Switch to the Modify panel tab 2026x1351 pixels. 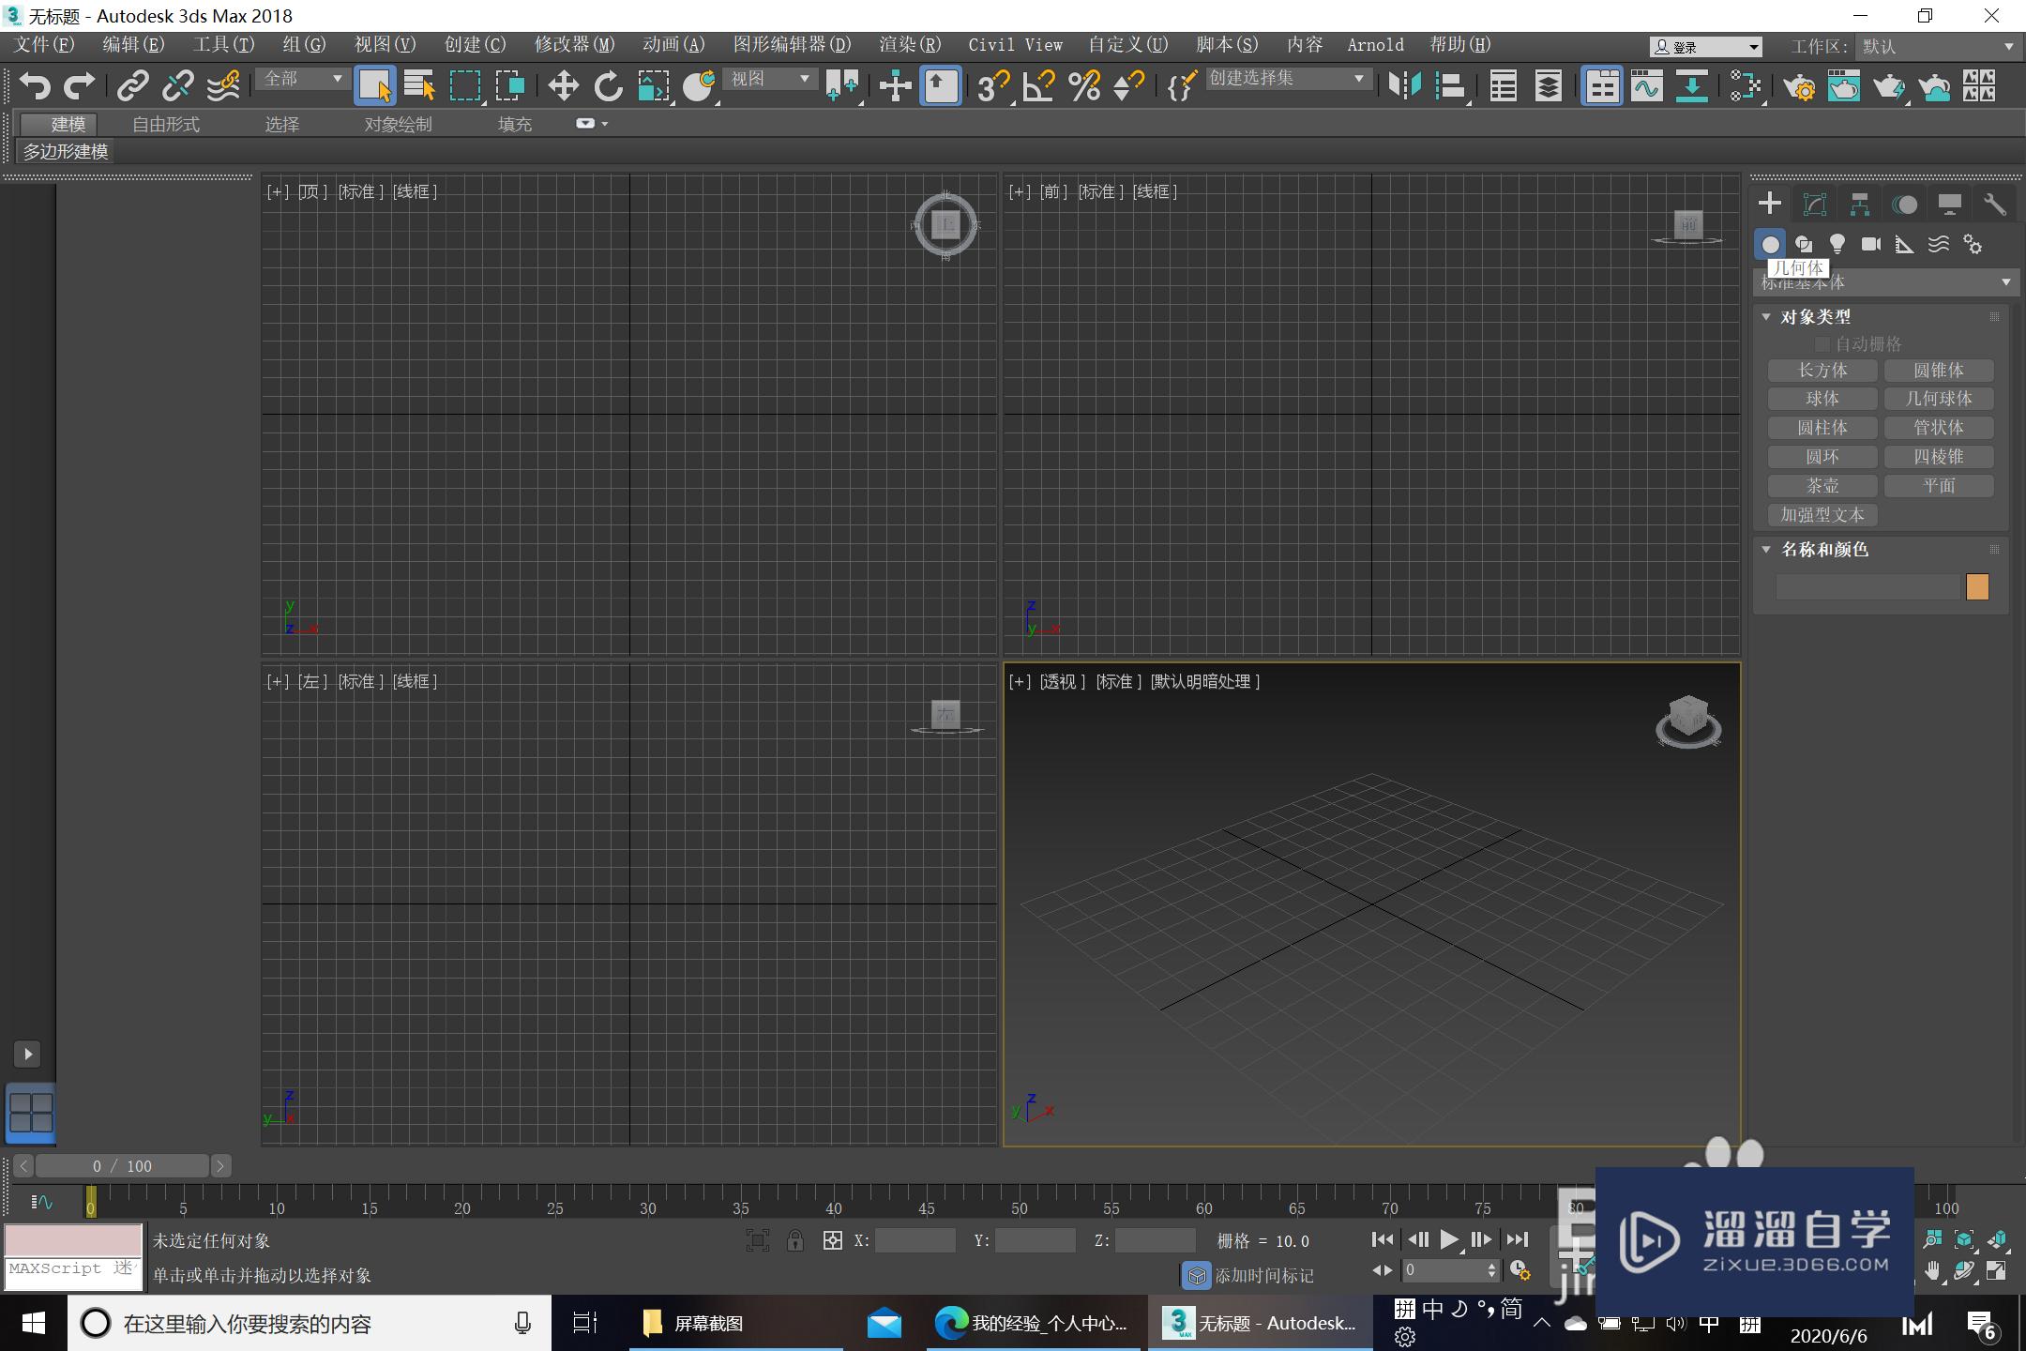[1814, 205]
